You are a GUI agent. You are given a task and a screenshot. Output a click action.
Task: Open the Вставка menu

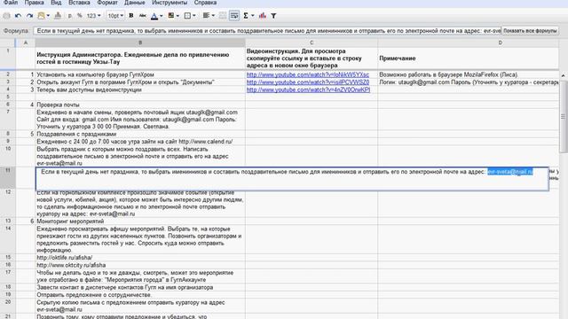[79, 3]
